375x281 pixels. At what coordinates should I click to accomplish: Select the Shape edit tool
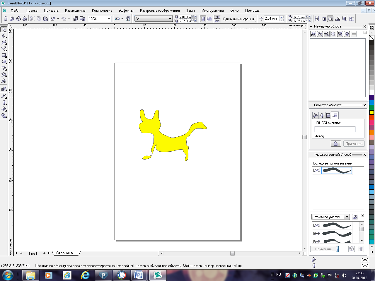[x=4, y=36]
